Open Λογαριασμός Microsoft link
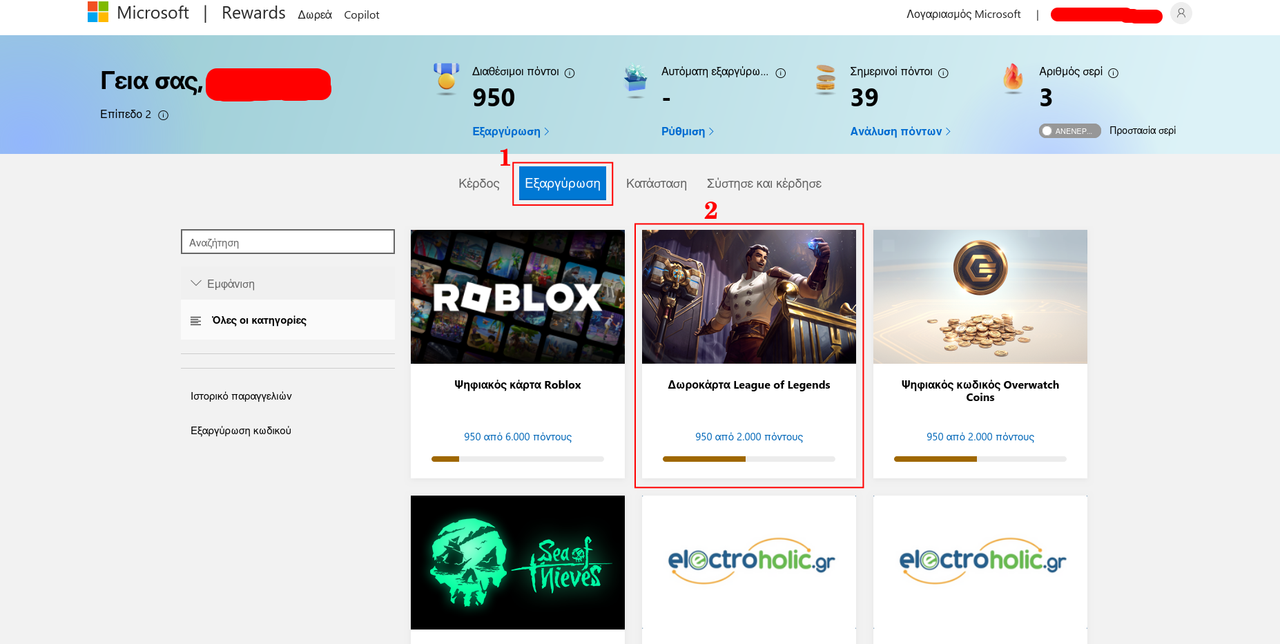 click(x=963, y=14)
